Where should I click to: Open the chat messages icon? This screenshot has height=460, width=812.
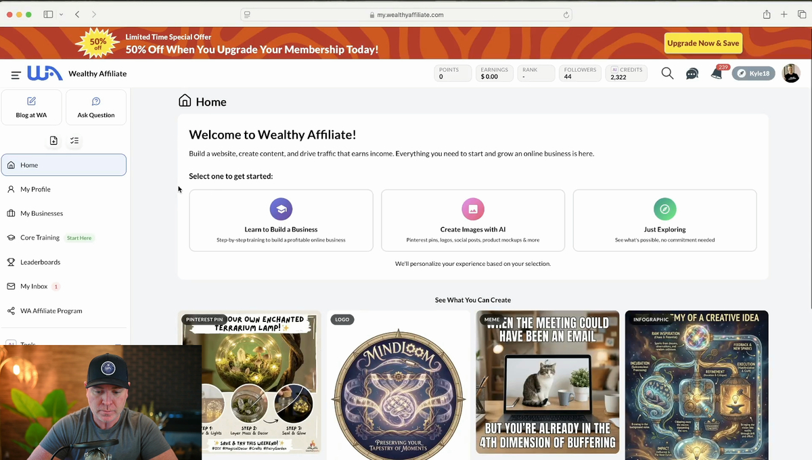pyautogui.click(x=692, y=74)
